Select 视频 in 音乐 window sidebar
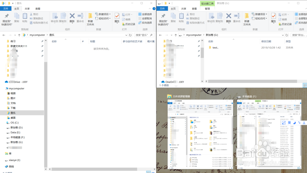Image resolution: width=307 pixels, height=173 pixels. click(x=13, y=93)
